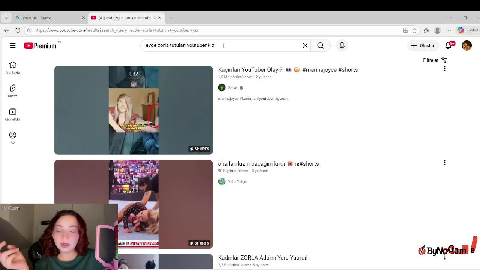Open title Kadınlar ZORLA Adamı Yere Yatırdı!
The image size is (480, 270).
(263, 258)
